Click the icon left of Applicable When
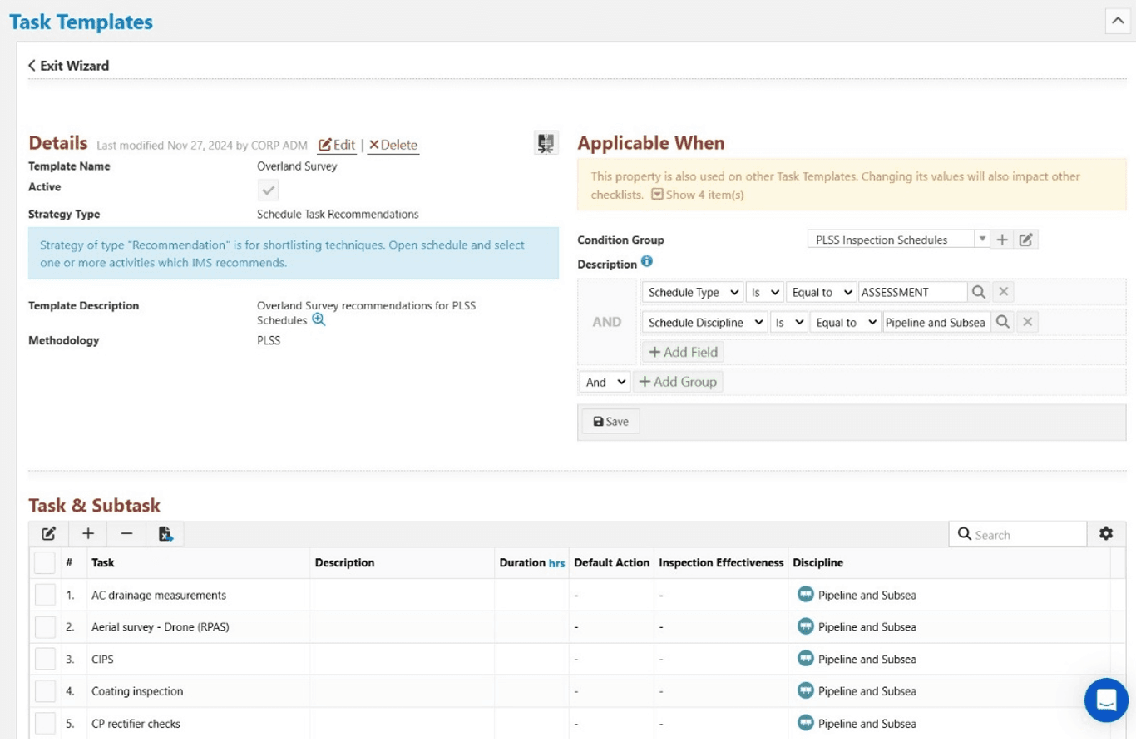The height and width of the screenshot is (742, 1136). 546,143
